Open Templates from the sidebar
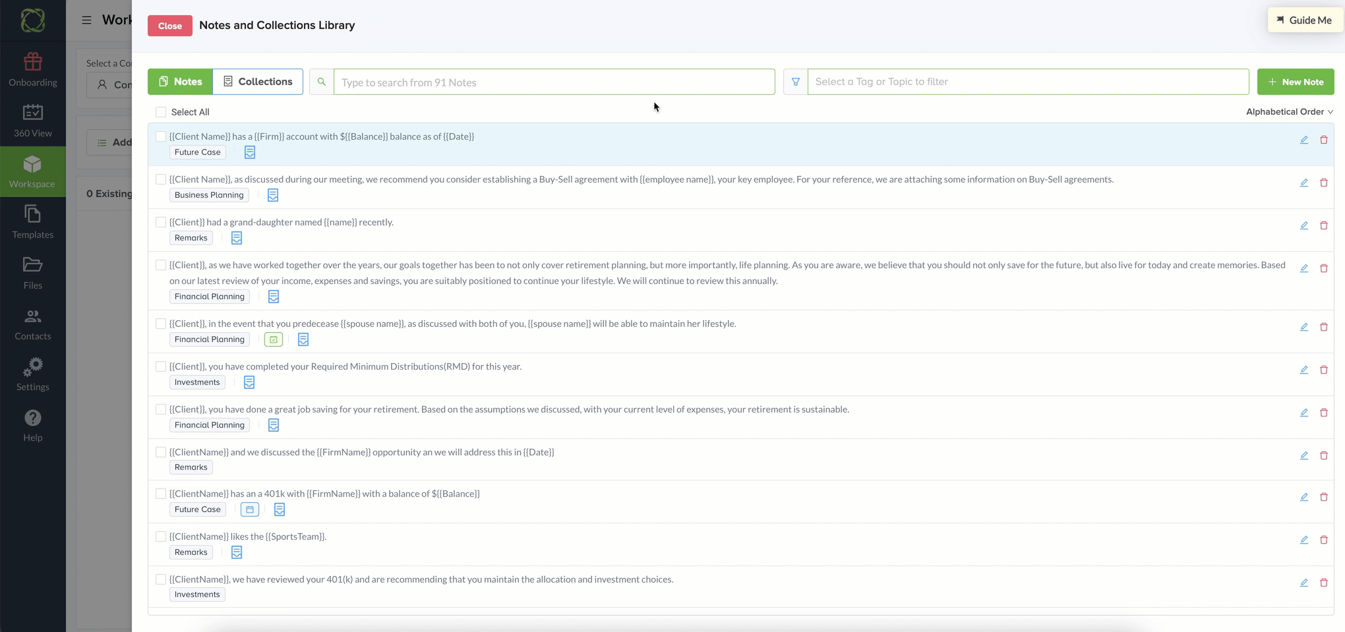 click(x=33, y=222)
